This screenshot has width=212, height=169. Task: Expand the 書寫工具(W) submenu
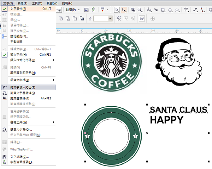pyautogui.click(x=54, y=122)
